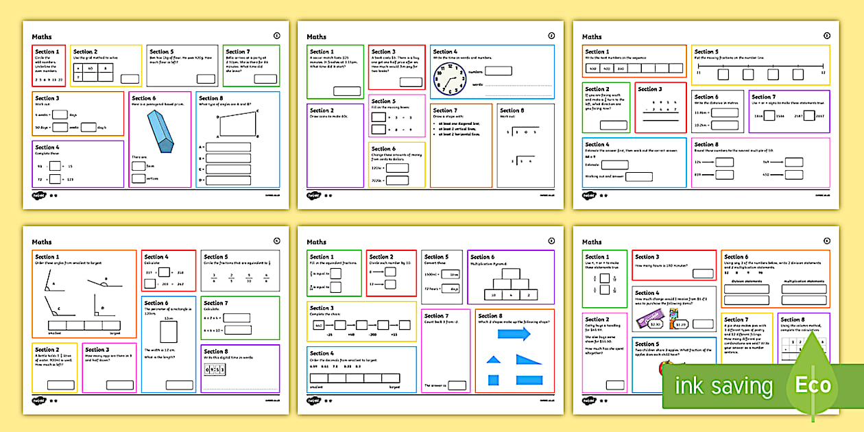The image size is (864, 432).
Task: Click the digital time display boxes in Section 8
Action: [x=215, y=369]
